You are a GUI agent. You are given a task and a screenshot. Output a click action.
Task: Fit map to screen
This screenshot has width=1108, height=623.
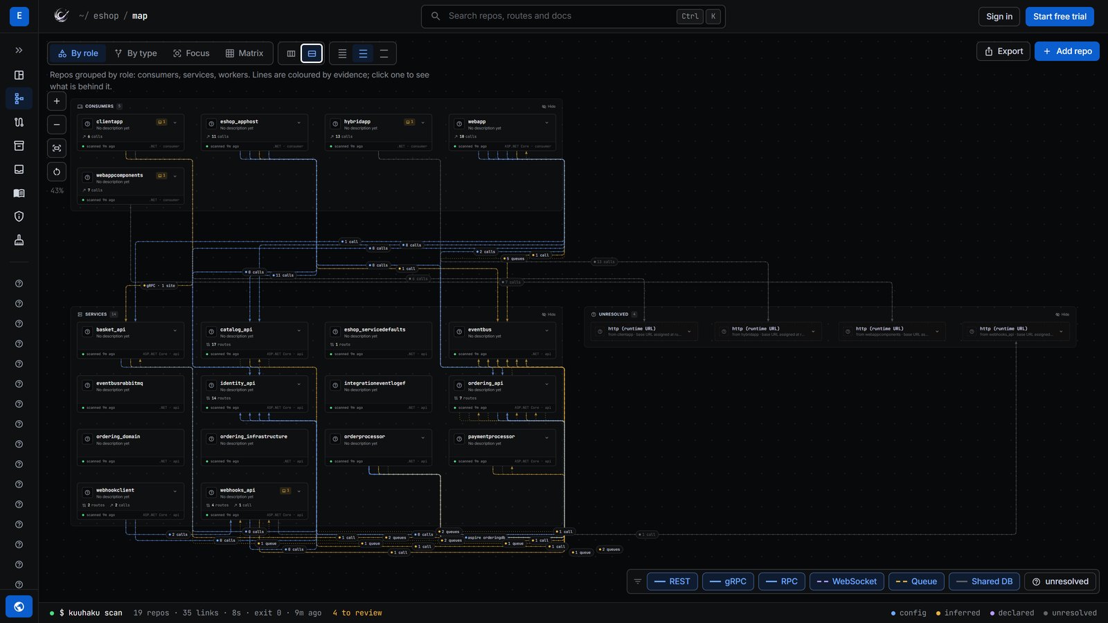(57, 148)
